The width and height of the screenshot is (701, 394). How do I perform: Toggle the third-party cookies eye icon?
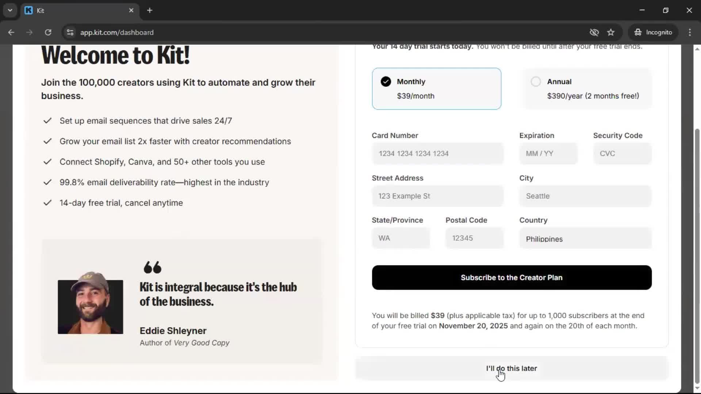coord(594,32)
